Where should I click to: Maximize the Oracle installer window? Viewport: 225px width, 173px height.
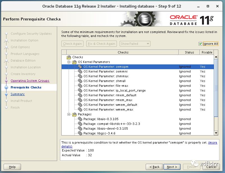click(208, 6)
